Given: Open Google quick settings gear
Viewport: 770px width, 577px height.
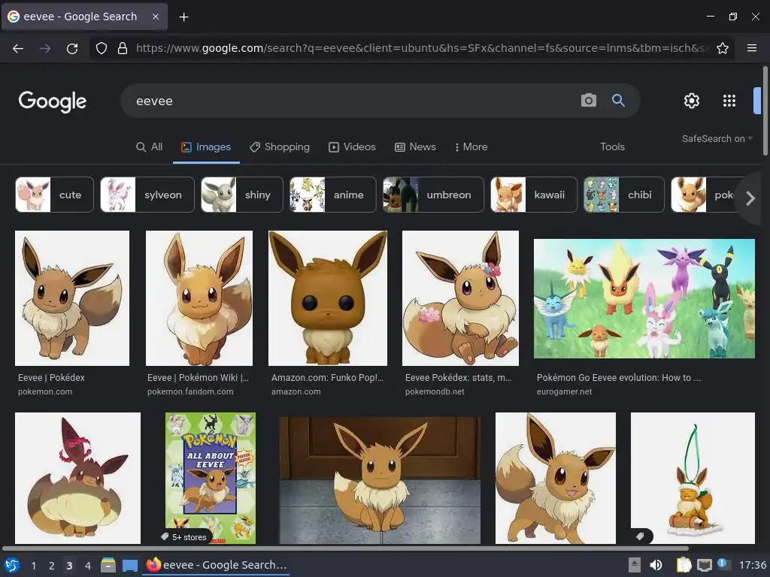Looking at the screenshot, I should [x=692, y=101].
